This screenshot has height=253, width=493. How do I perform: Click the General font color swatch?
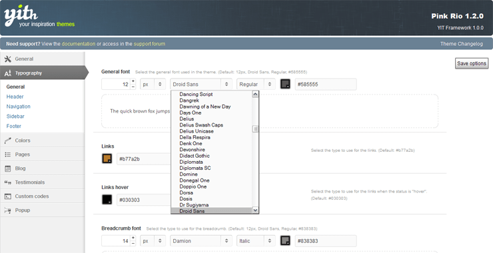point(285,84)
